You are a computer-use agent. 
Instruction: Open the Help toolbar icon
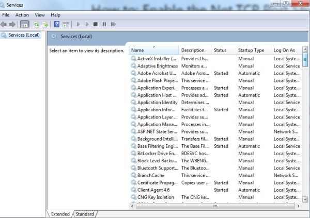(57, 24)
